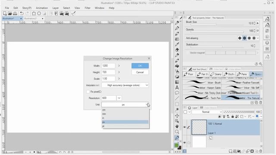Toggle visibility eye of the paper layer
The image size is (276, 155).
[185, 143]
